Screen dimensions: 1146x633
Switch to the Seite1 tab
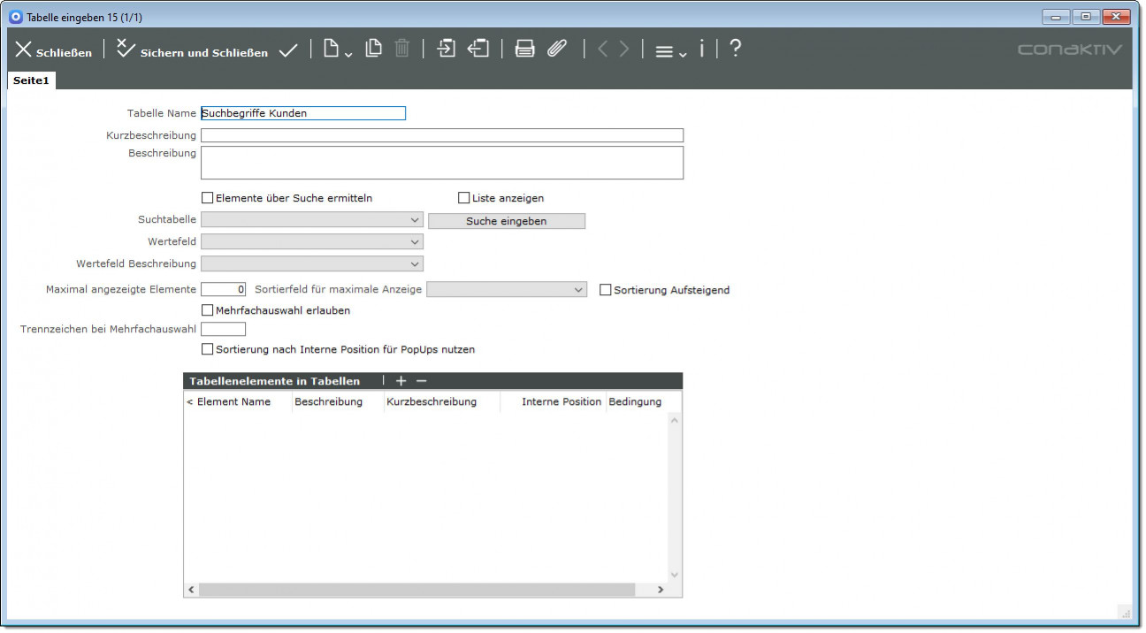(x=31, y=80)
